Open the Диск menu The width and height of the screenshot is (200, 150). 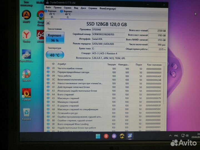point(83,8)
